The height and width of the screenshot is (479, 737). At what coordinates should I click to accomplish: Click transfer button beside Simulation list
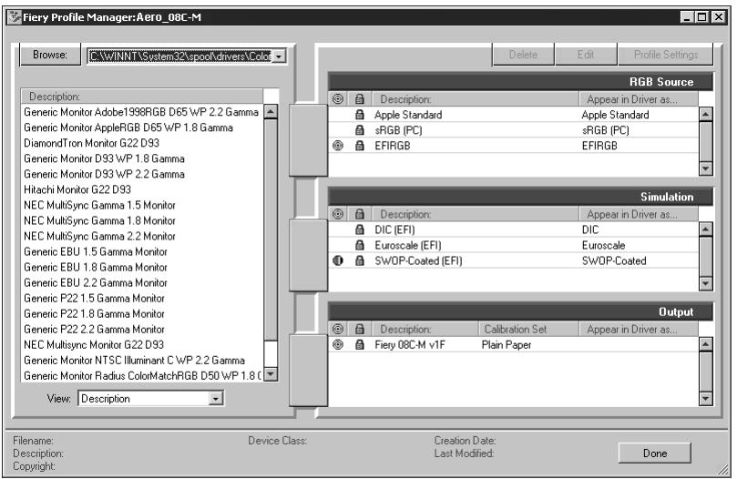click(x=308, y=256)
